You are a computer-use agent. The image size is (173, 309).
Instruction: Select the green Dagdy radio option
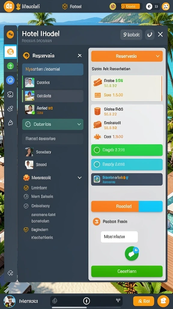point(127,150)
